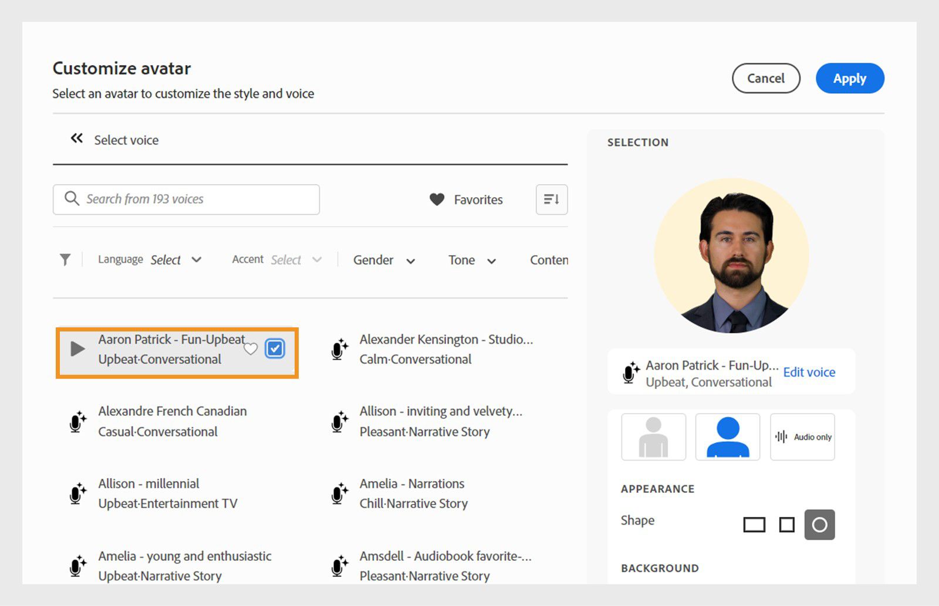Click the Apply button
Viewport: 939px width, 606px height.
pos(849,79)
